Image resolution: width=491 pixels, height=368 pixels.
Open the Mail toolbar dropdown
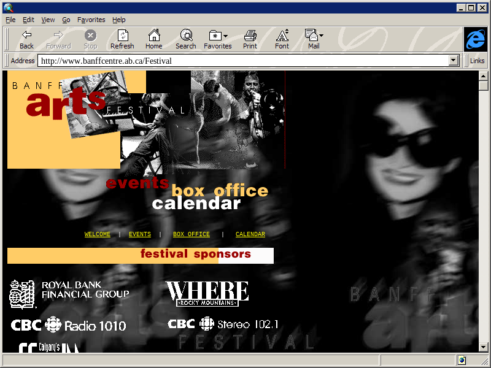(x=321, y=36)
